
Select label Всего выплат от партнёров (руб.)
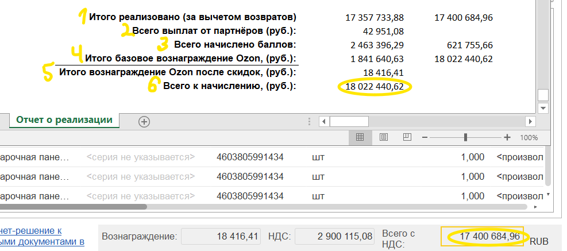(214, 31)
